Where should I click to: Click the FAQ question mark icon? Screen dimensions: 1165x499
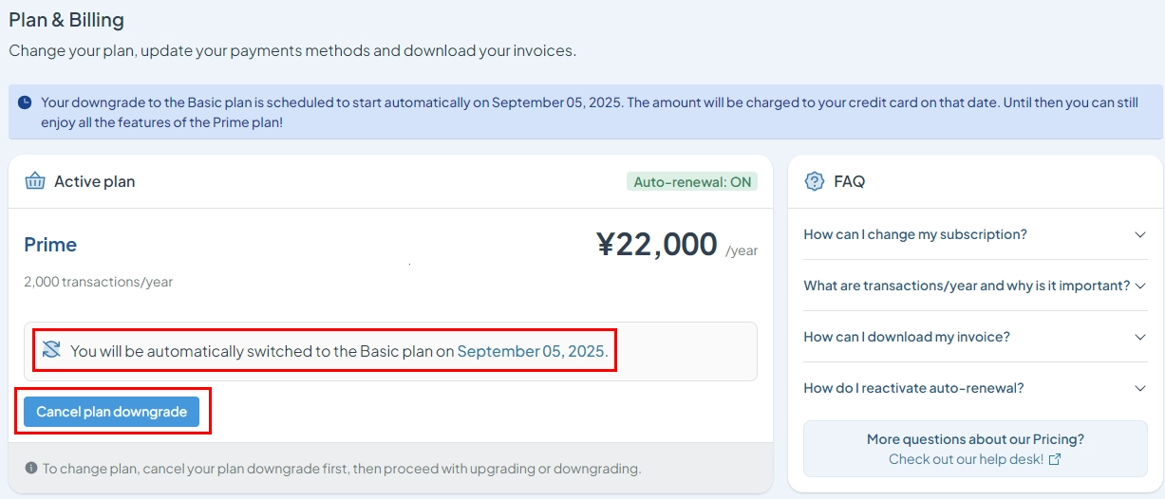(814, 181)
